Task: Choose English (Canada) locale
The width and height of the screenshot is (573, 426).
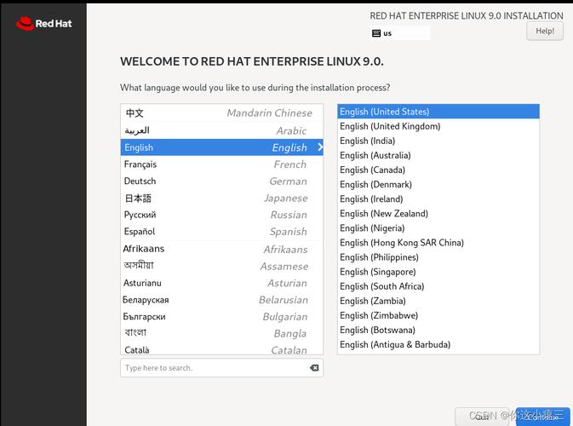Action: (438, 170)
